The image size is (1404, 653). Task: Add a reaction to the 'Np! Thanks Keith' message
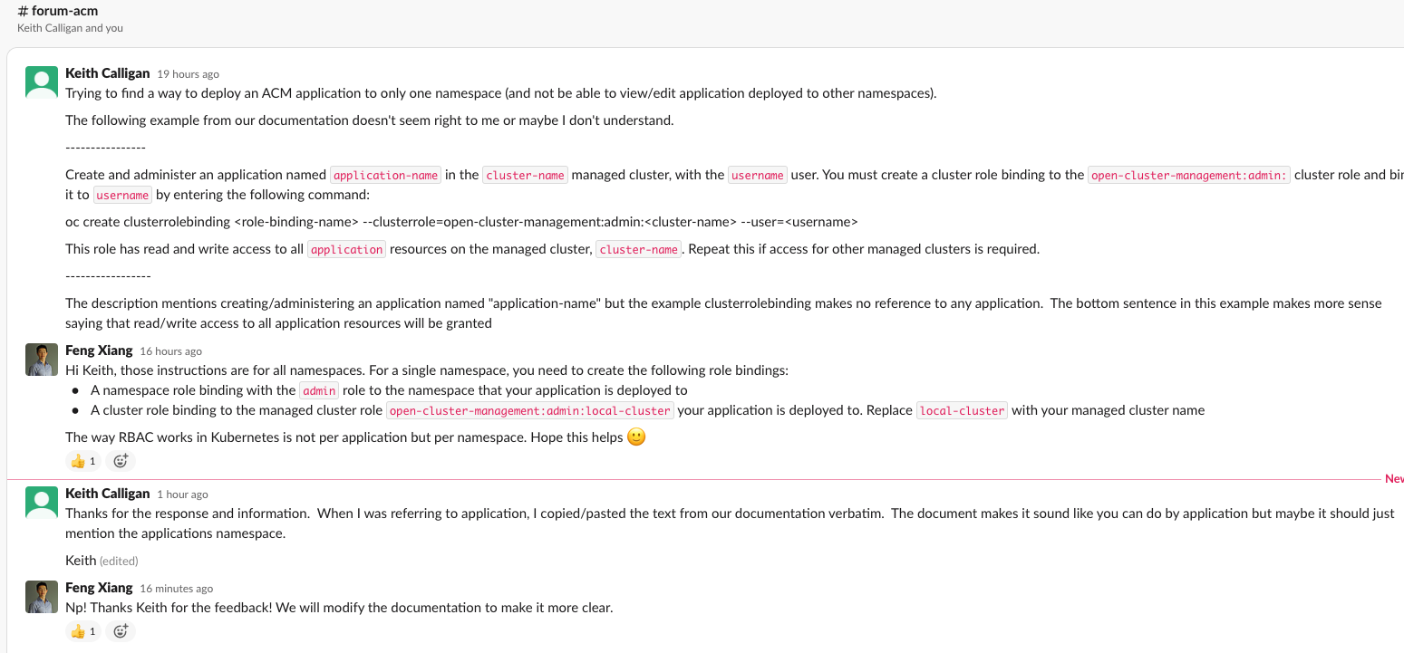coord(121,631)
